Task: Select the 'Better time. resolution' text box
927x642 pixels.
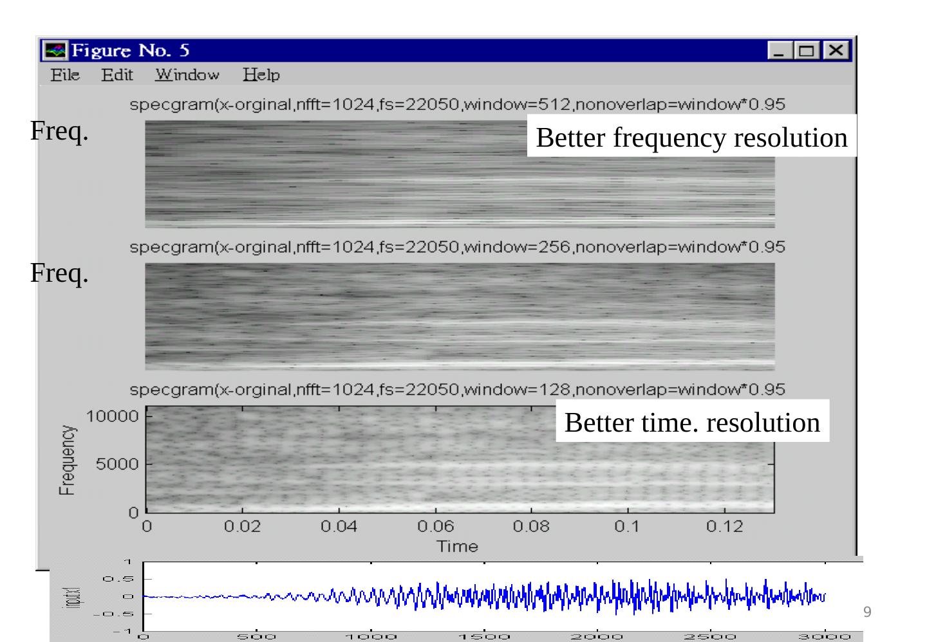Action: pos(692,422)
